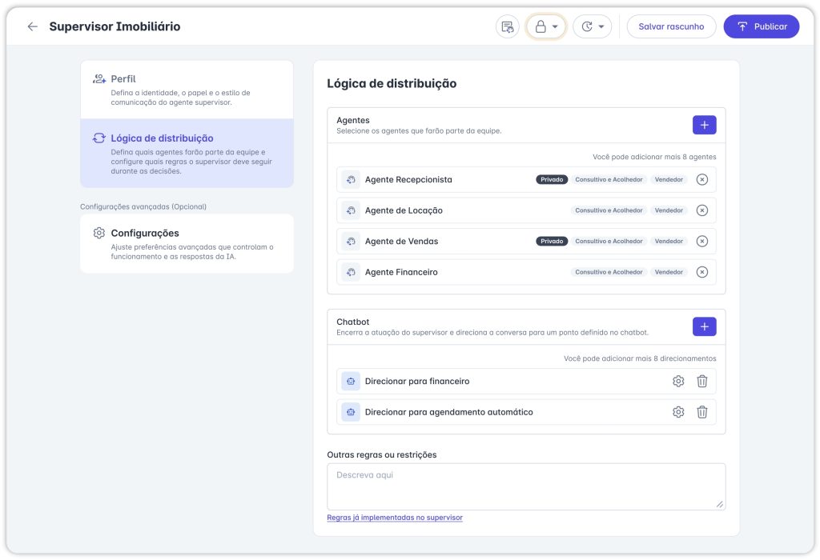820x560 pixels.
Task: Open Regras já implementadas no supervisor link
Action: click(395, 518)
